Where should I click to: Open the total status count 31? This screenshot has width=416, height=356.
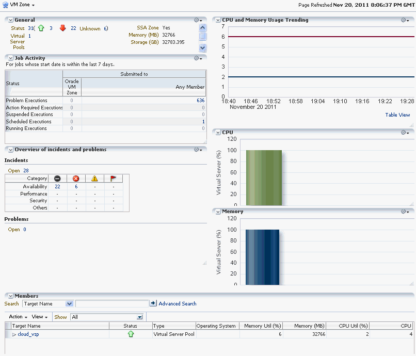click(x=31, y=28)
